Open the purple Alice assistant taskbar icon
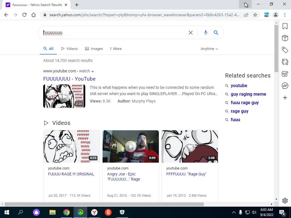291x218 pixels. coord(36,212)
